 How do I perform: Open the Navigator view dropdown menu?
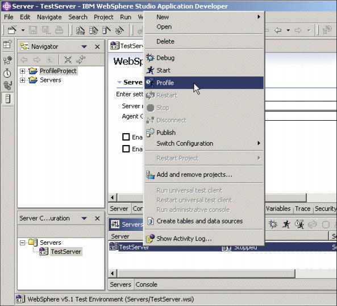pyautogui.click(x=84, y=46)
